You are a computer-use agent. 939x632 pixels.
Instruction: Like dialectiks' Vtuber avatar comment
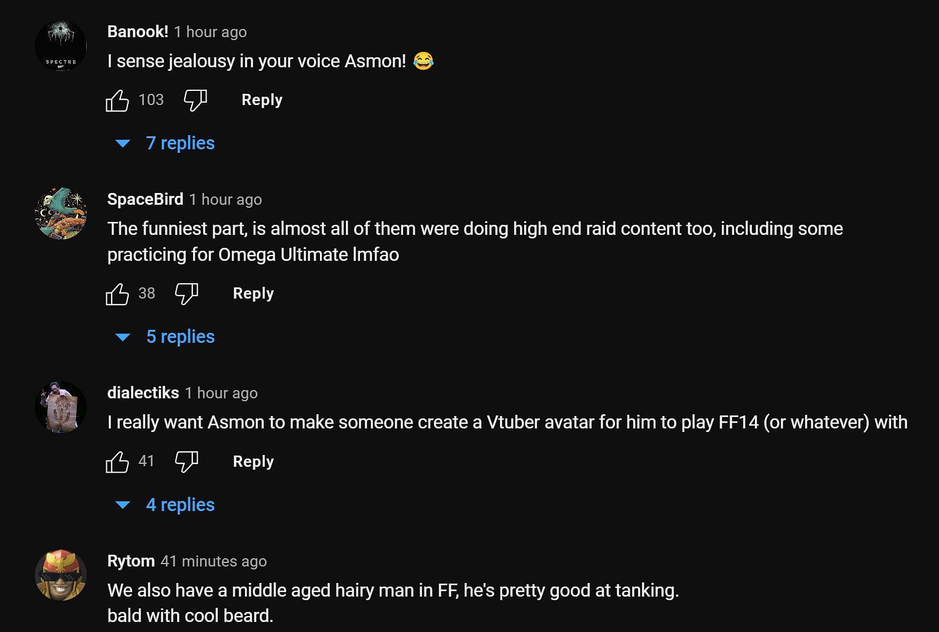point(117,461)
